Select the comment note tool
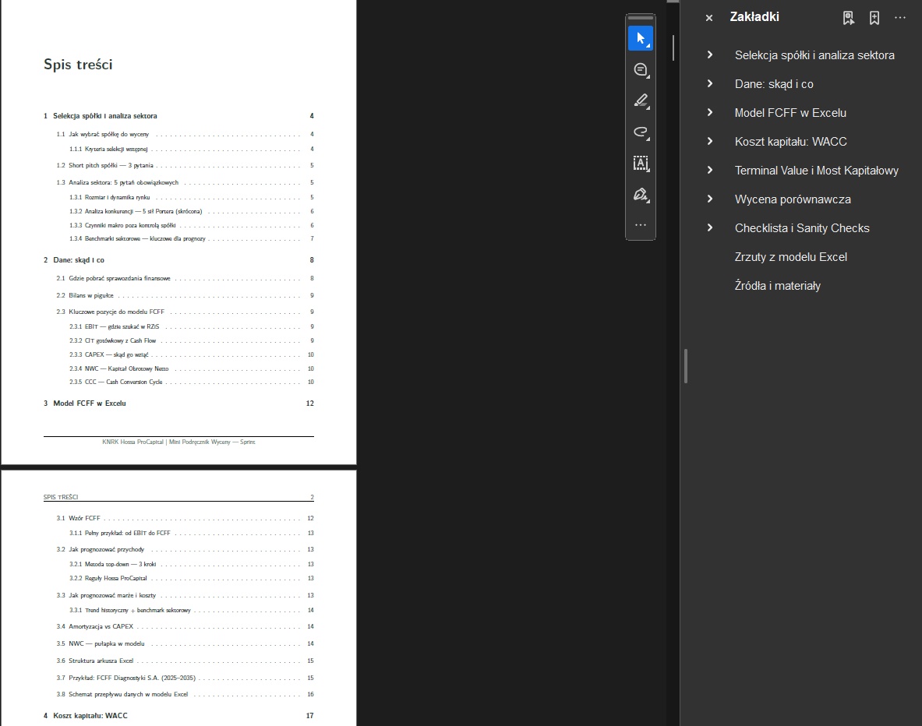 [x=641, y=70]
